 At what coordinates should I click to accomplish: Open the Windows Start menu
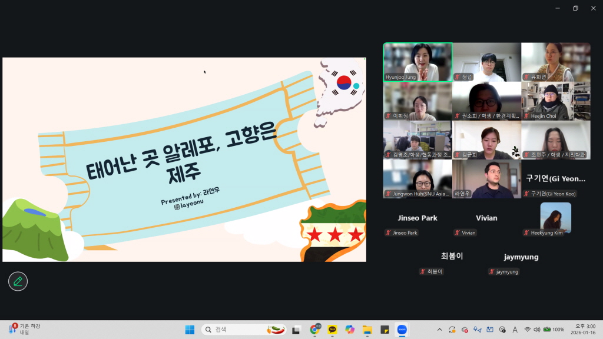click(190, 330)
